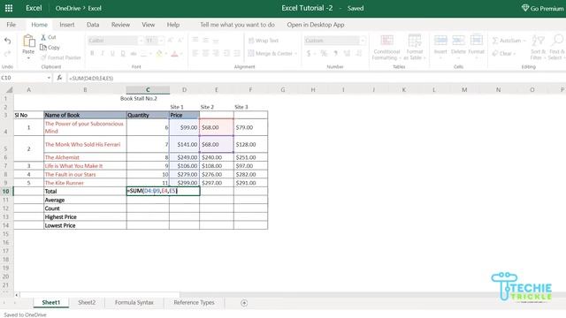Switch to the Data ribbon tab
Screen dimensions: 566x318
click(x=93, y=25)
